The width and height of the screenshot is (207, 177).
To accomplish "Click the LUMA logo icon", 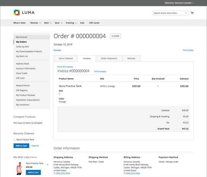I will (17, 12).
